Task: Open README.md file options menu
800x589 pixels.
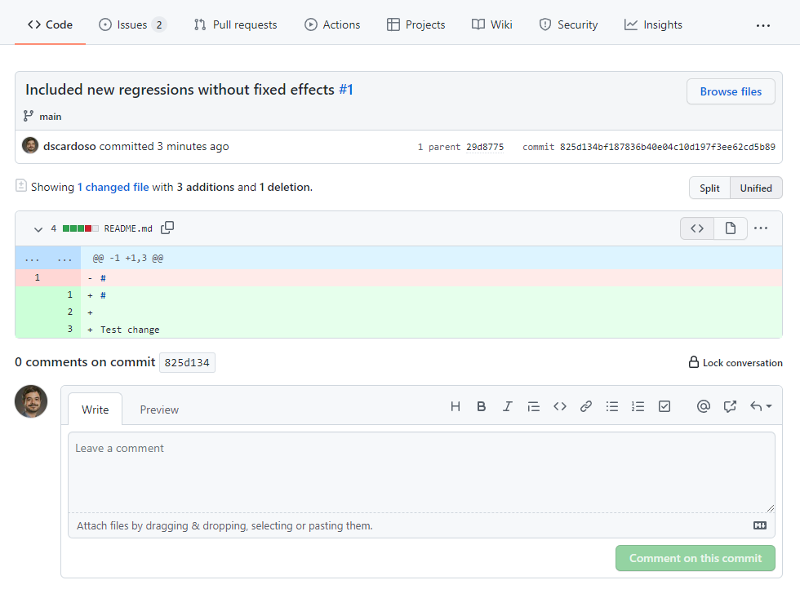Action: pos(761,228)
